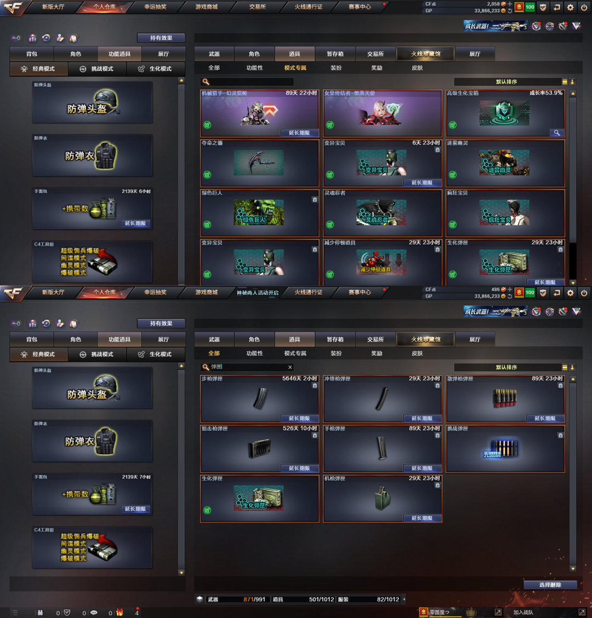Collapse the arrow right of 服装 82/1012

click(404, 599)
